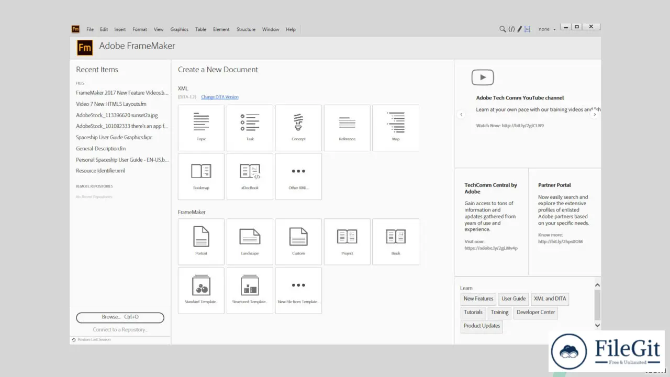
Task: Click Connect to a Repository
Action: tap(120, 330)
